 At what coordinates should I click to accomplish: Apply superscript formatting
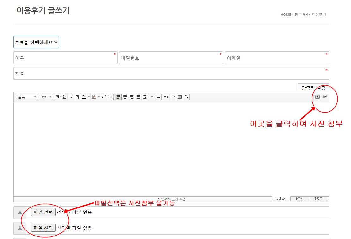tap(104, 97)
